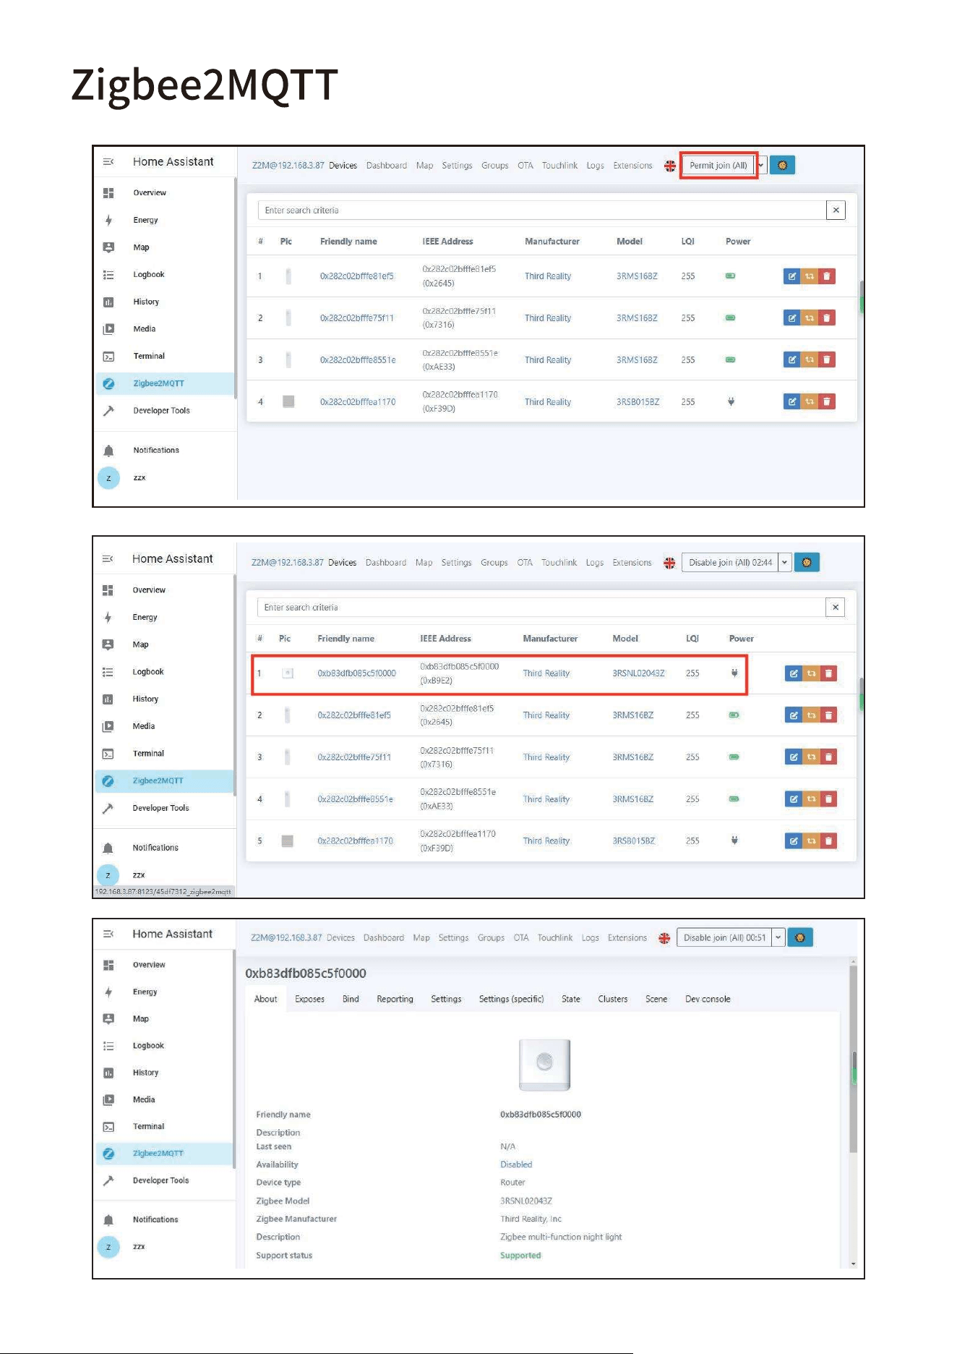This screenshot has width=957, height=1354.
Task: Click language flag icon left of Permit join
Action: [x=670, y=166]
